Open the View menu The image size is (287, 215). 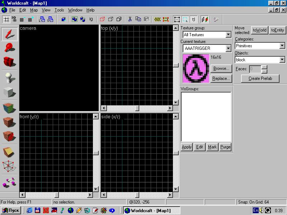[46, 10]
